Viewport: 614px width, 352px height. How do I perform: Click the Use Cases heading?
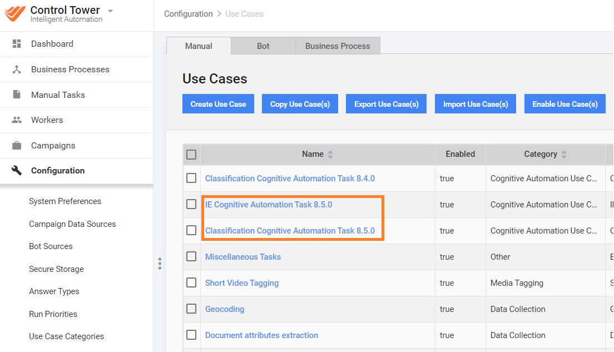215,79
